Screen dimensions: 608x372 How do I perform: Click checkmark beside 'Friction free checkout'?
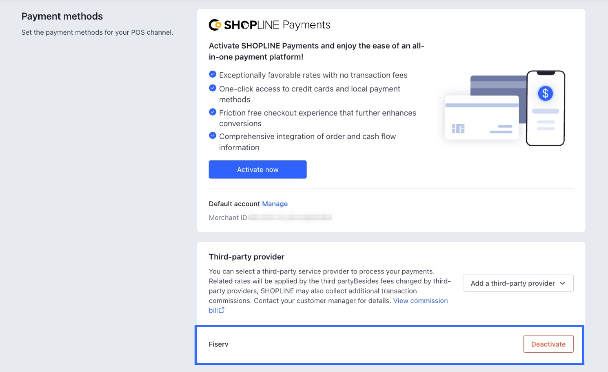click(212, 112)
